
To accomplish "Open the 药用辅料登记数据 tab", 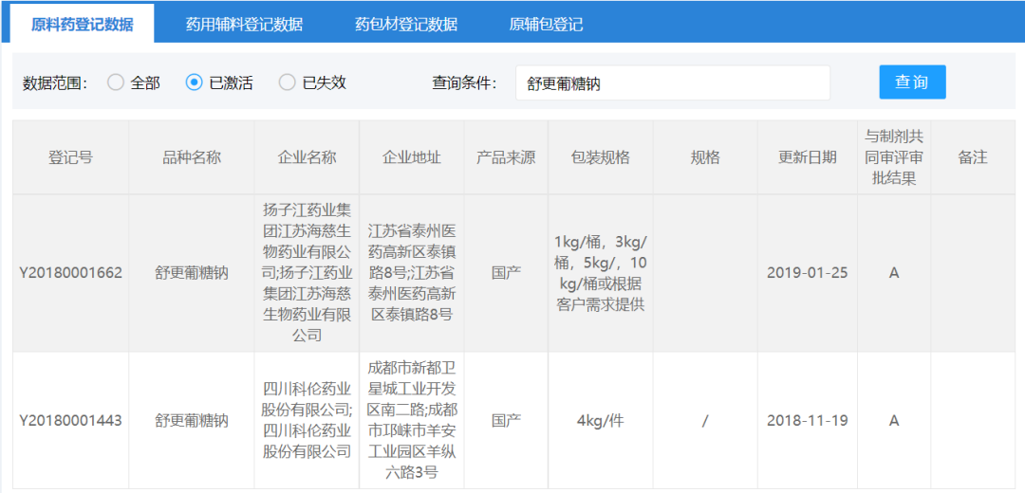I will (244, 25).
